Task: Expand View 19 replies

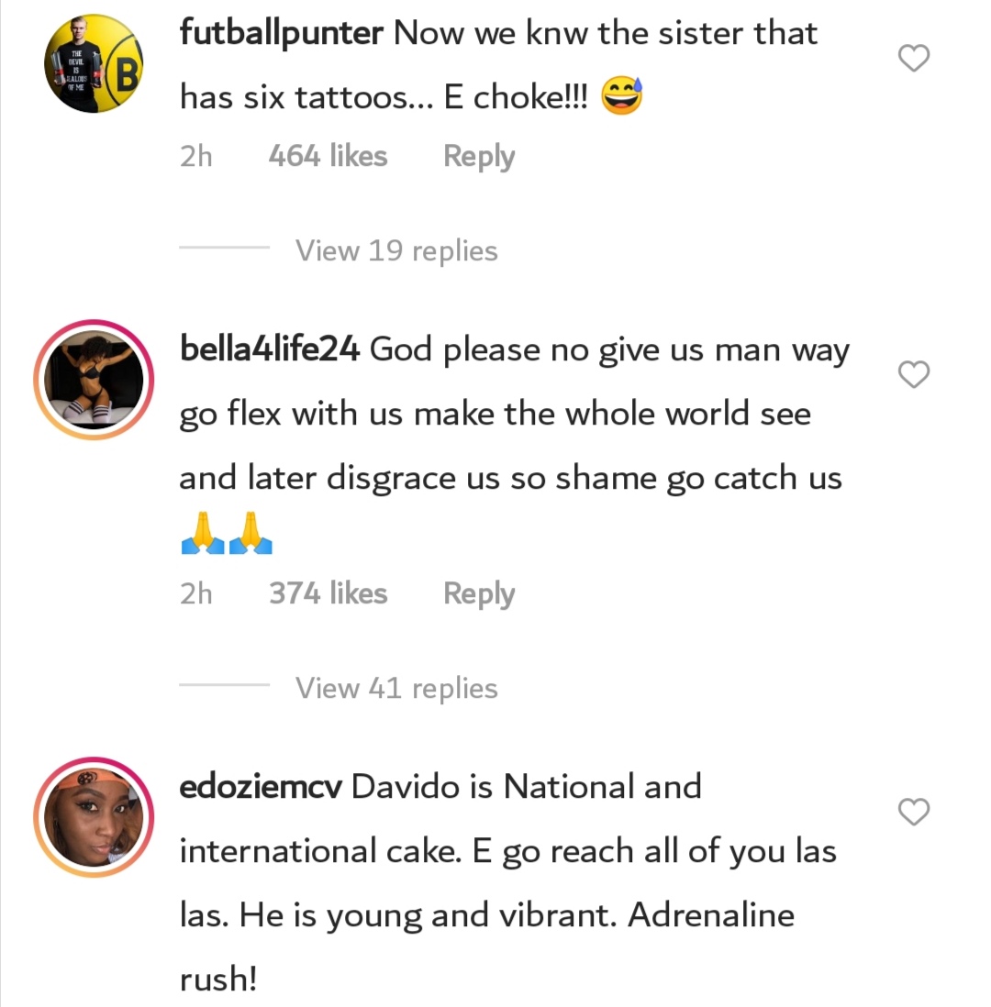Action: click(x=395, y=250)
